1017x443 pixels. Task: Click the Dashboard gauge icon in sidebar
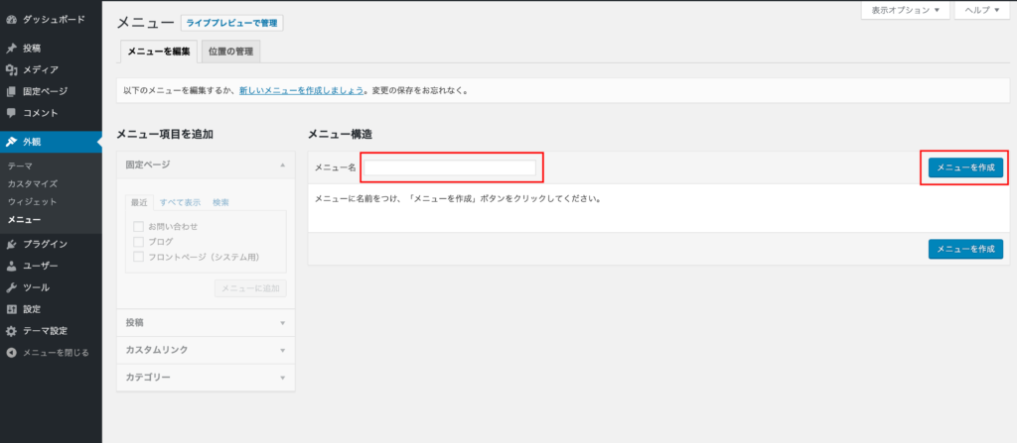click(11, 19)
